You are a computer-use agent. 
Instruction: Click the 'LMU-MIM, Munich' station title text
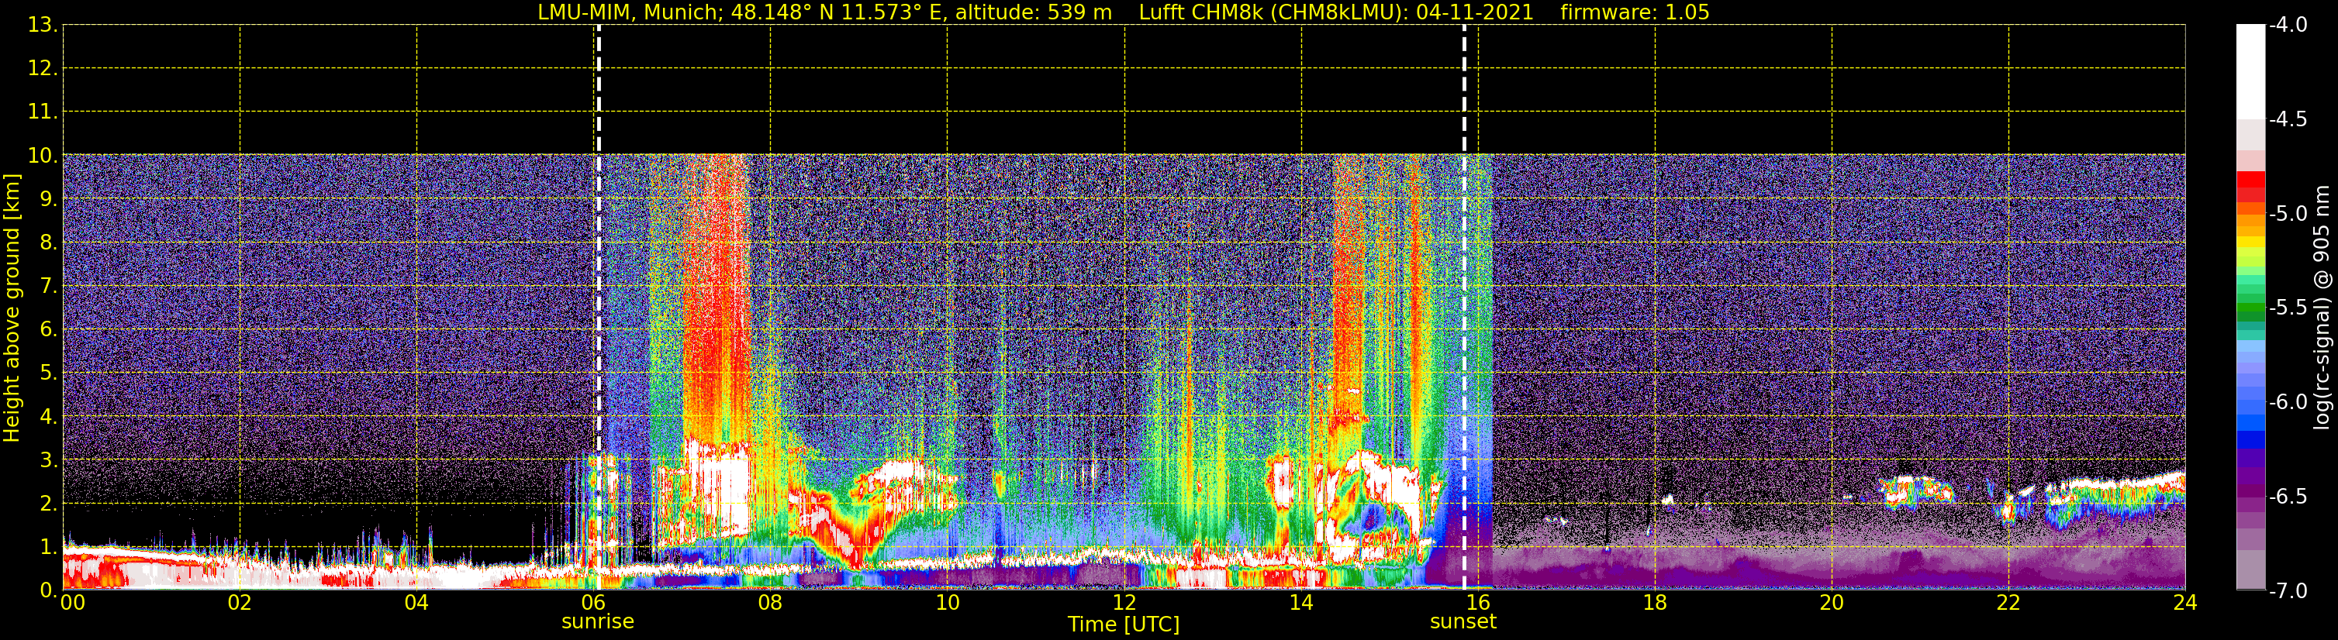pos(630,12)
